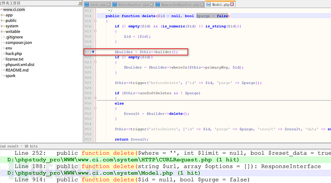Close the RedisHandler.php tab
Viewport: 331px width, 183px height.
tap(152, 5)
